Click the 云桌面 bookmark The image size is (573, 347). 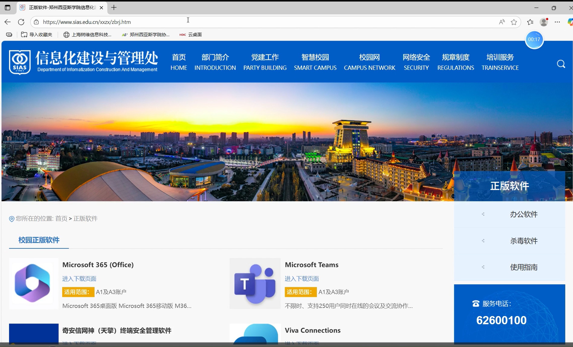(x=191, y=34)
